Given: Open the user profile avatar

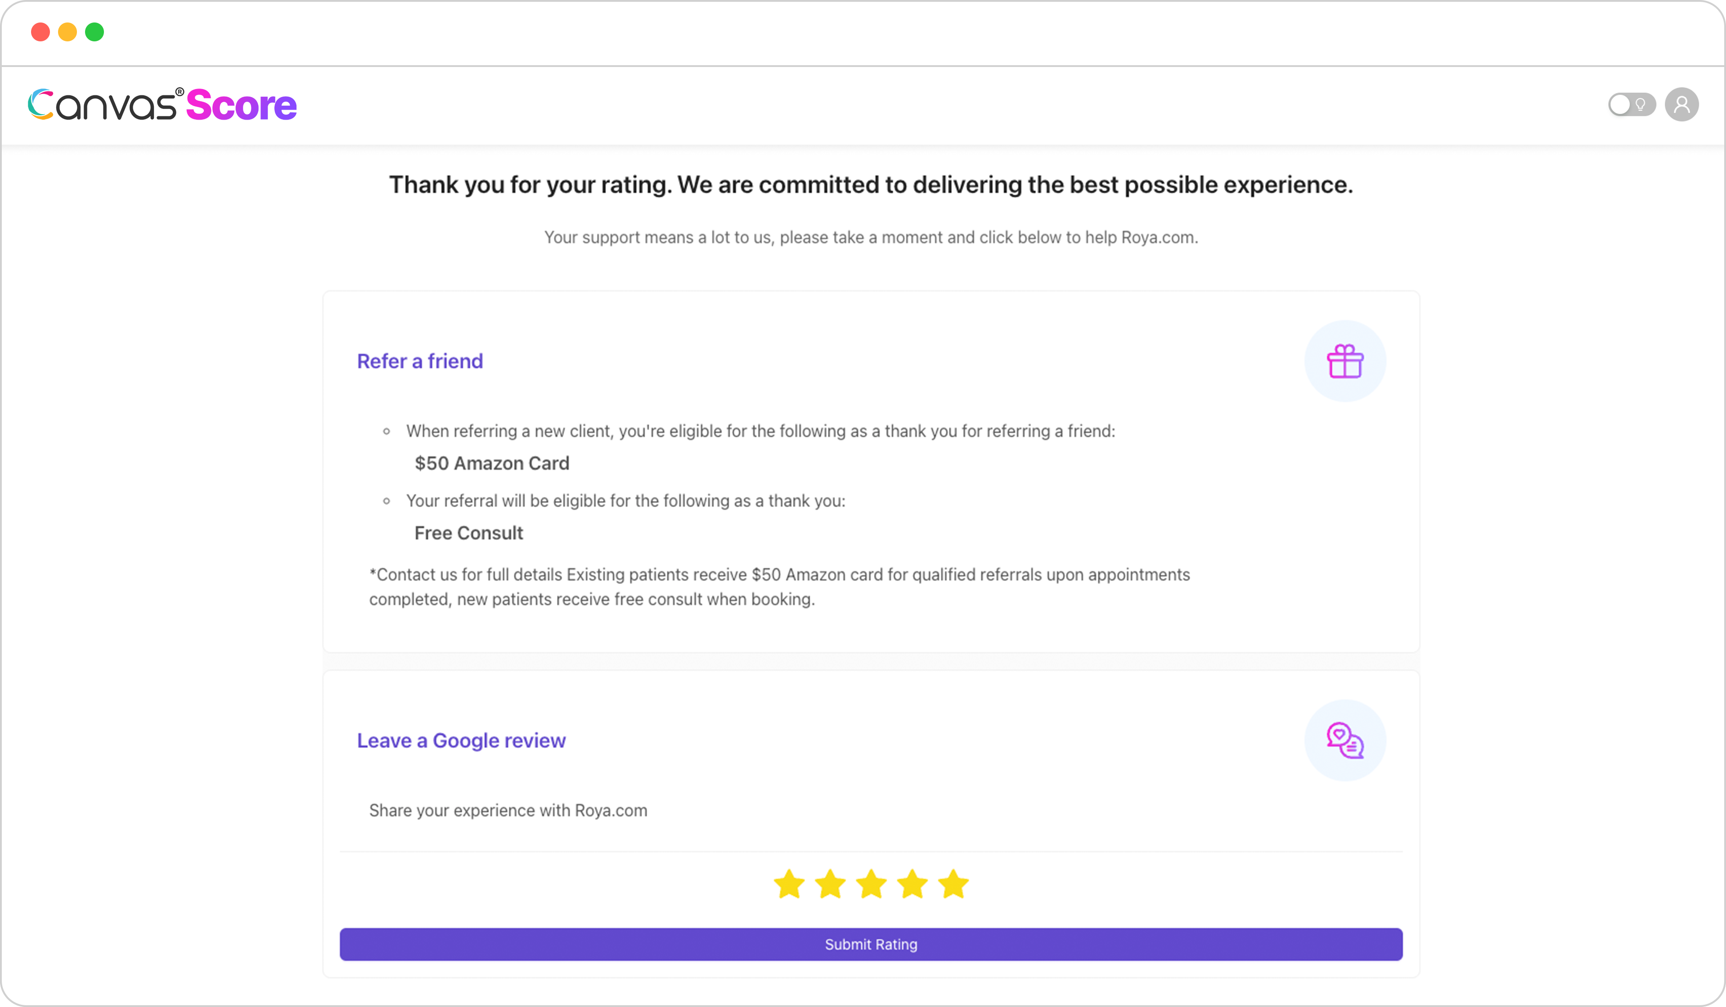Looking at the screenshot, I should pyautogui.click(x=1681, y=105).
